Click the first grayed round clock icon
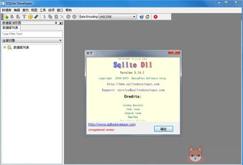 [x=68, y=17]
